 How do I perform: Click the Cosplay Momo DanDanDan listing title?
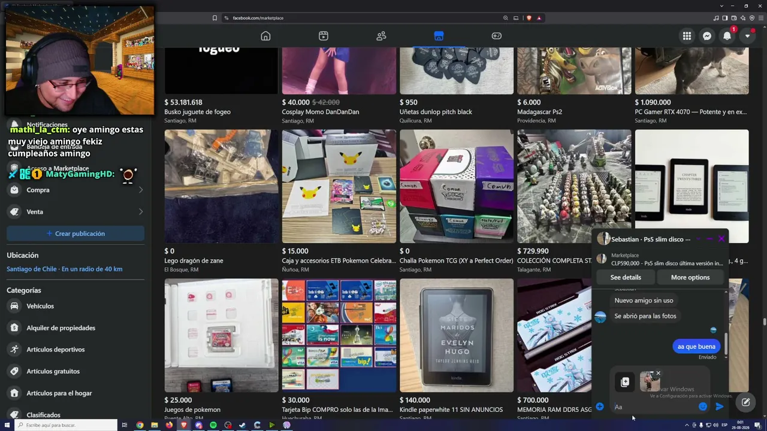tap(321, 112)
